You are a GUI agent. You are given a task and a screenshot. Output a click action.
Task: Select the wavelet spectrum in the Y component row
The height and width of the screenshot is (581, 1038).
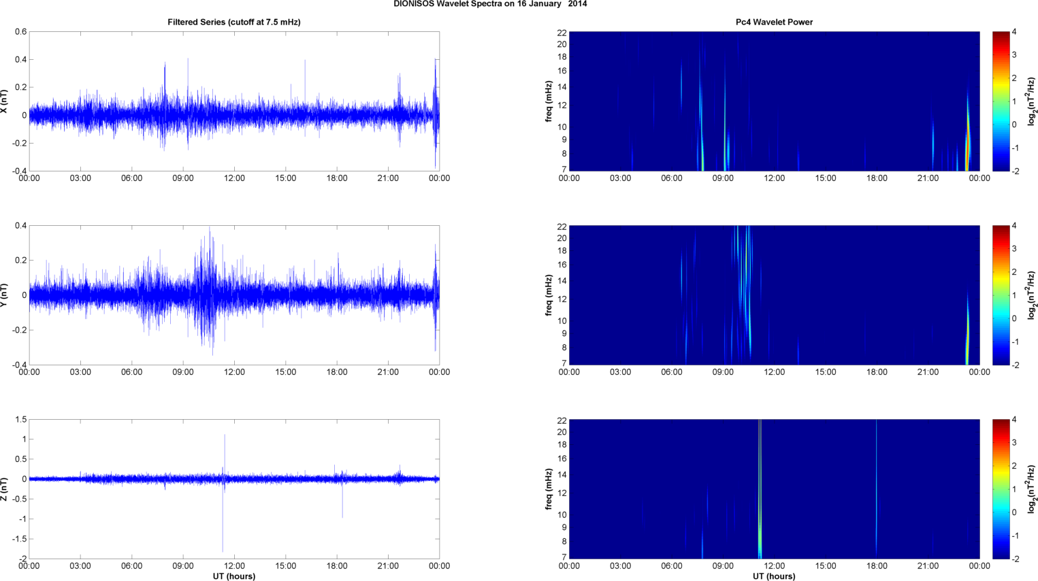[774, 295]
